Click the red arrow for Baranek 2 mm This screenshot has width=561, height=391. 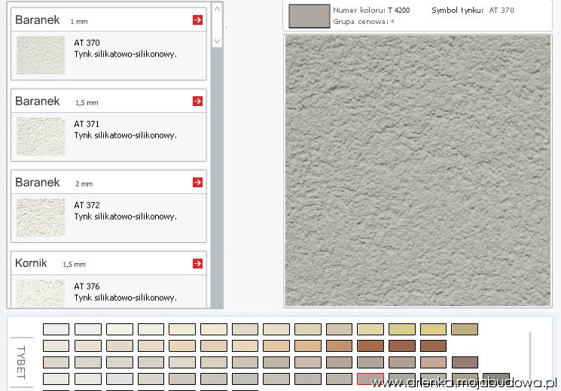tap(197, 182)
